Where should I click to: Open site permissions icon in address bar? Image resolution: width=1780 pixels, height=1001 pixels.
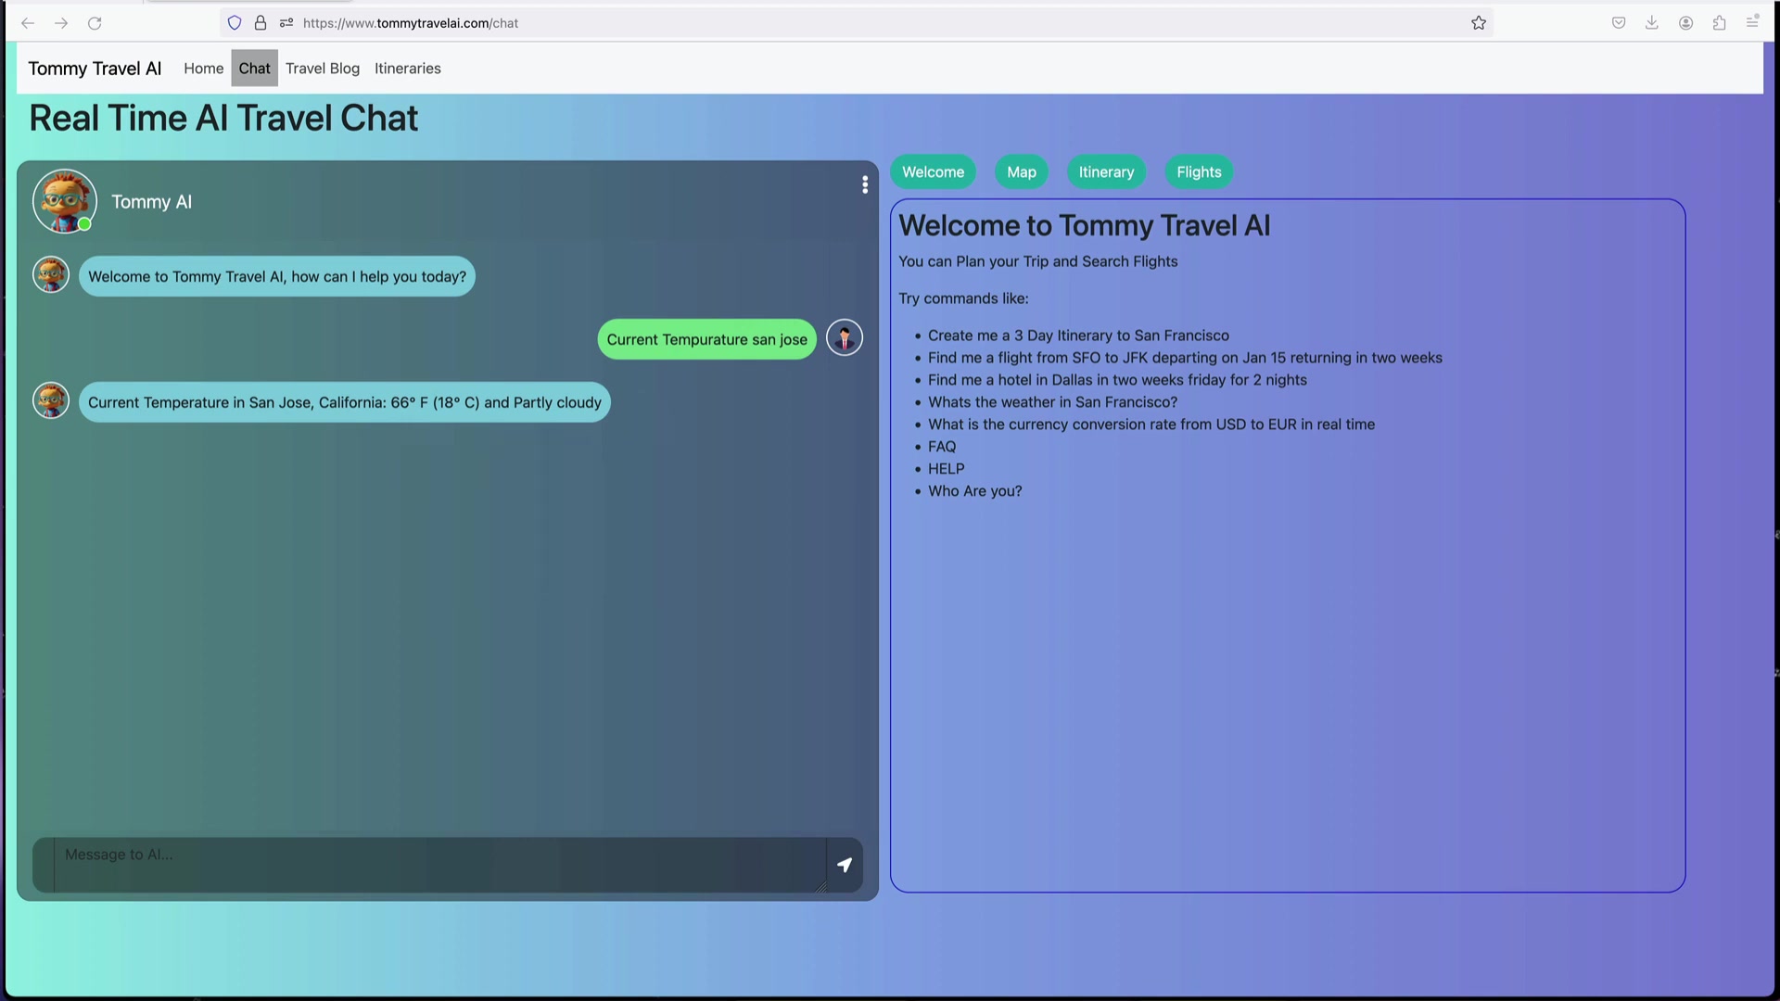286,23
